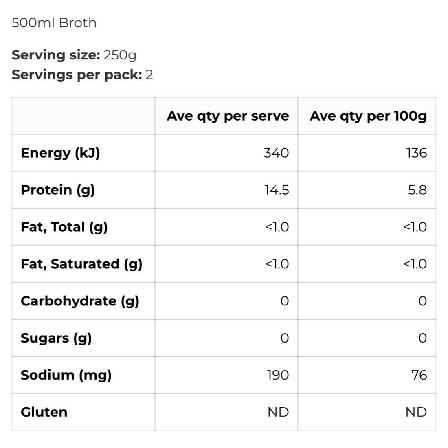Screen dimensions: 448x448
Task: Click the 'Sodium (mg)' row label
Action: (x=66, y=375)
